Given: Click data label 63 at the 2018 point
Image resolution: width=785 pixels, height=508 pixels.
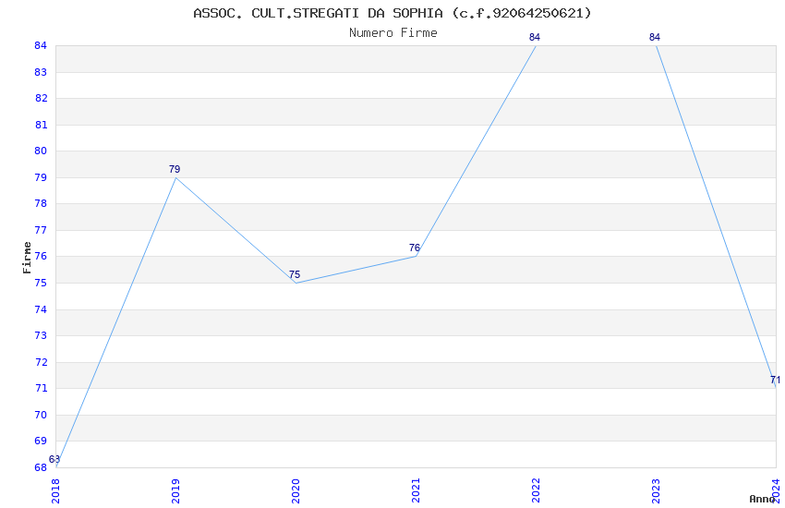Looking at the screenshot, I should pos(54,459).
